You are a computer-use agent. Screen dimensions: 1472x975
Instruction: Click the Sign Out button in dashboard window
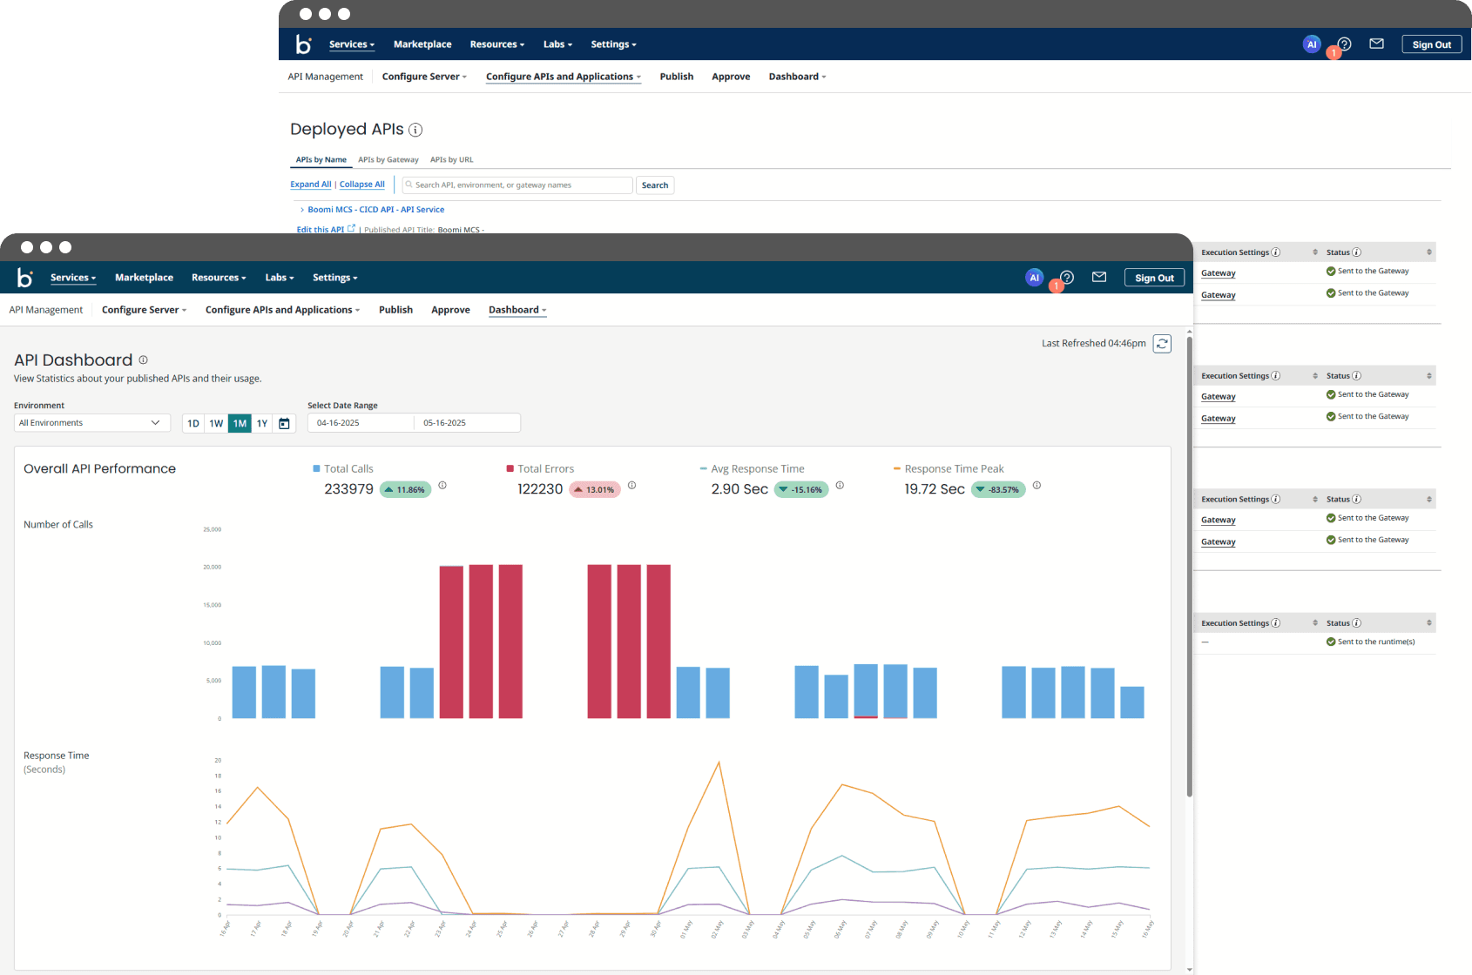[1154, 278]
